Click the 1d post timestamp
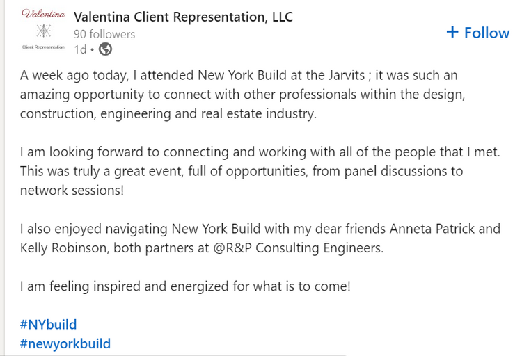Screen dimensions: 522x356 click(80, 49)
